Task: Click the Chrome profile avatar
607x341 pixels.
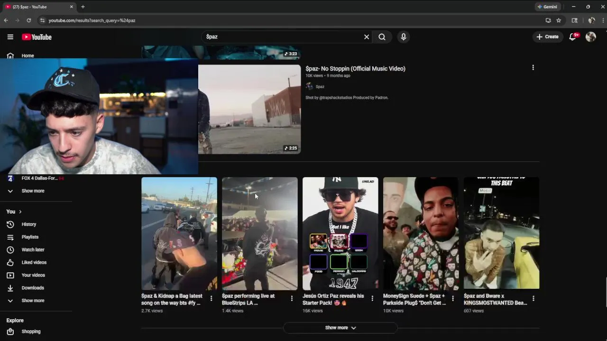Action: [x=591, y=20]
